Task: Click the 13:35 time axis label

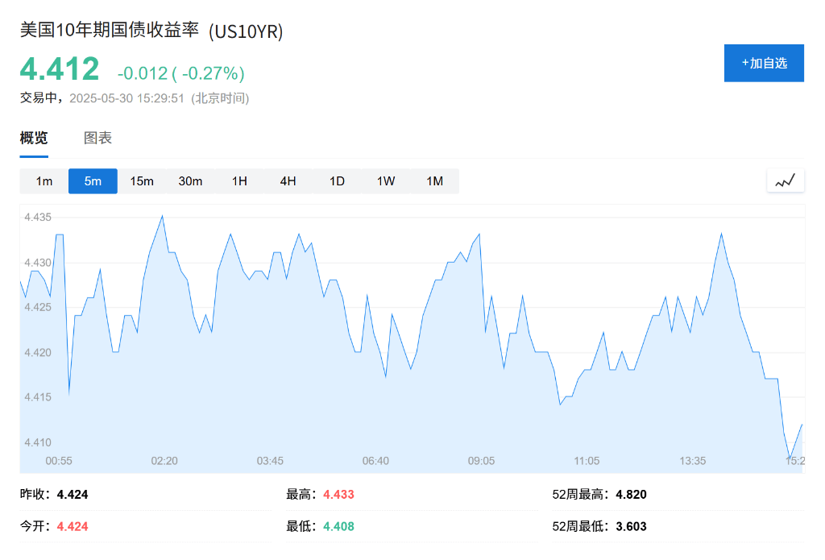Action: point(693,461)
